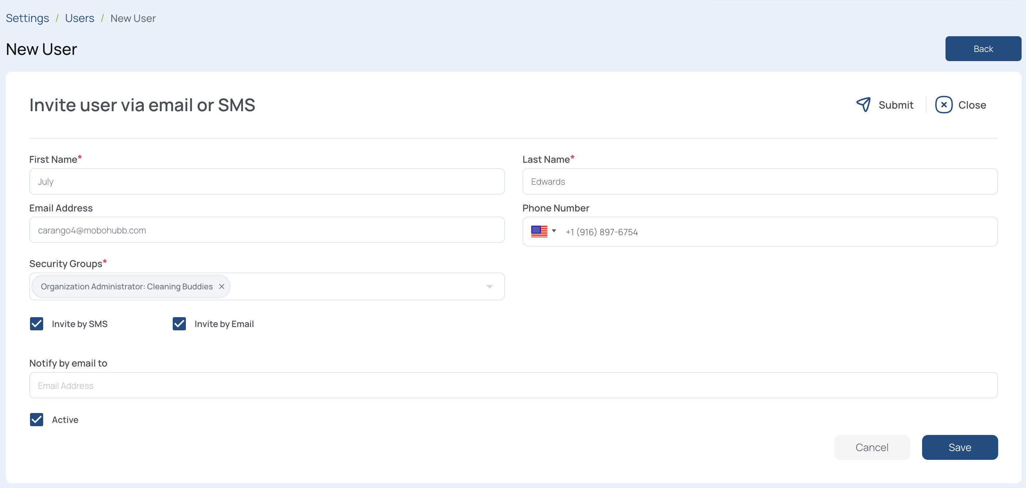The width and height of the screenshot is (1026, 488).
Task: Click the Save button
Action: tap(959, 447)
